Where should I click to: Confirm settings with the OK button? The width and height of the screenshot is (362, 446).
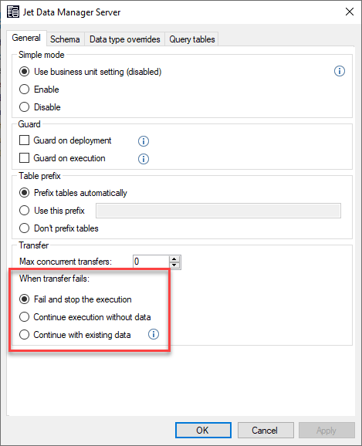click(203, 430)
